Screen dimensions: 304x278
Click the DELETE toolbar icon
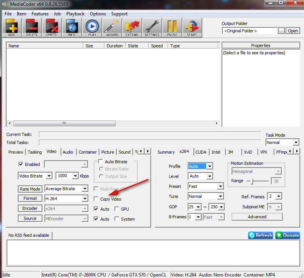(32, 28)
